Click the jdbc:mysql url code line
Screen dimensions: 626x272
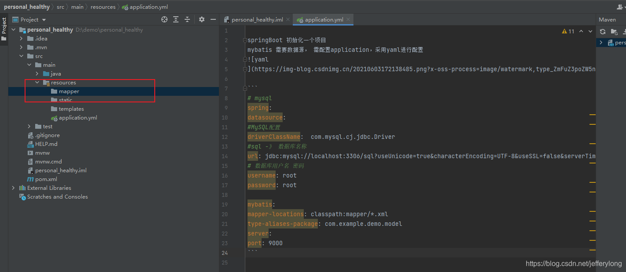422,156
